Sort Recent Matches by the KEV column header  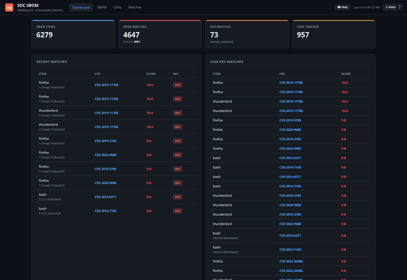pyautogui.click(x=176, y=74)
